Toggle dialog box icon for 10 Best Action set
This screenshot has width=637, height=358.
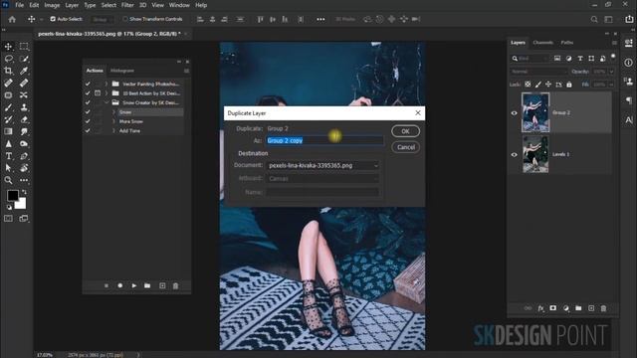[98, 93]
